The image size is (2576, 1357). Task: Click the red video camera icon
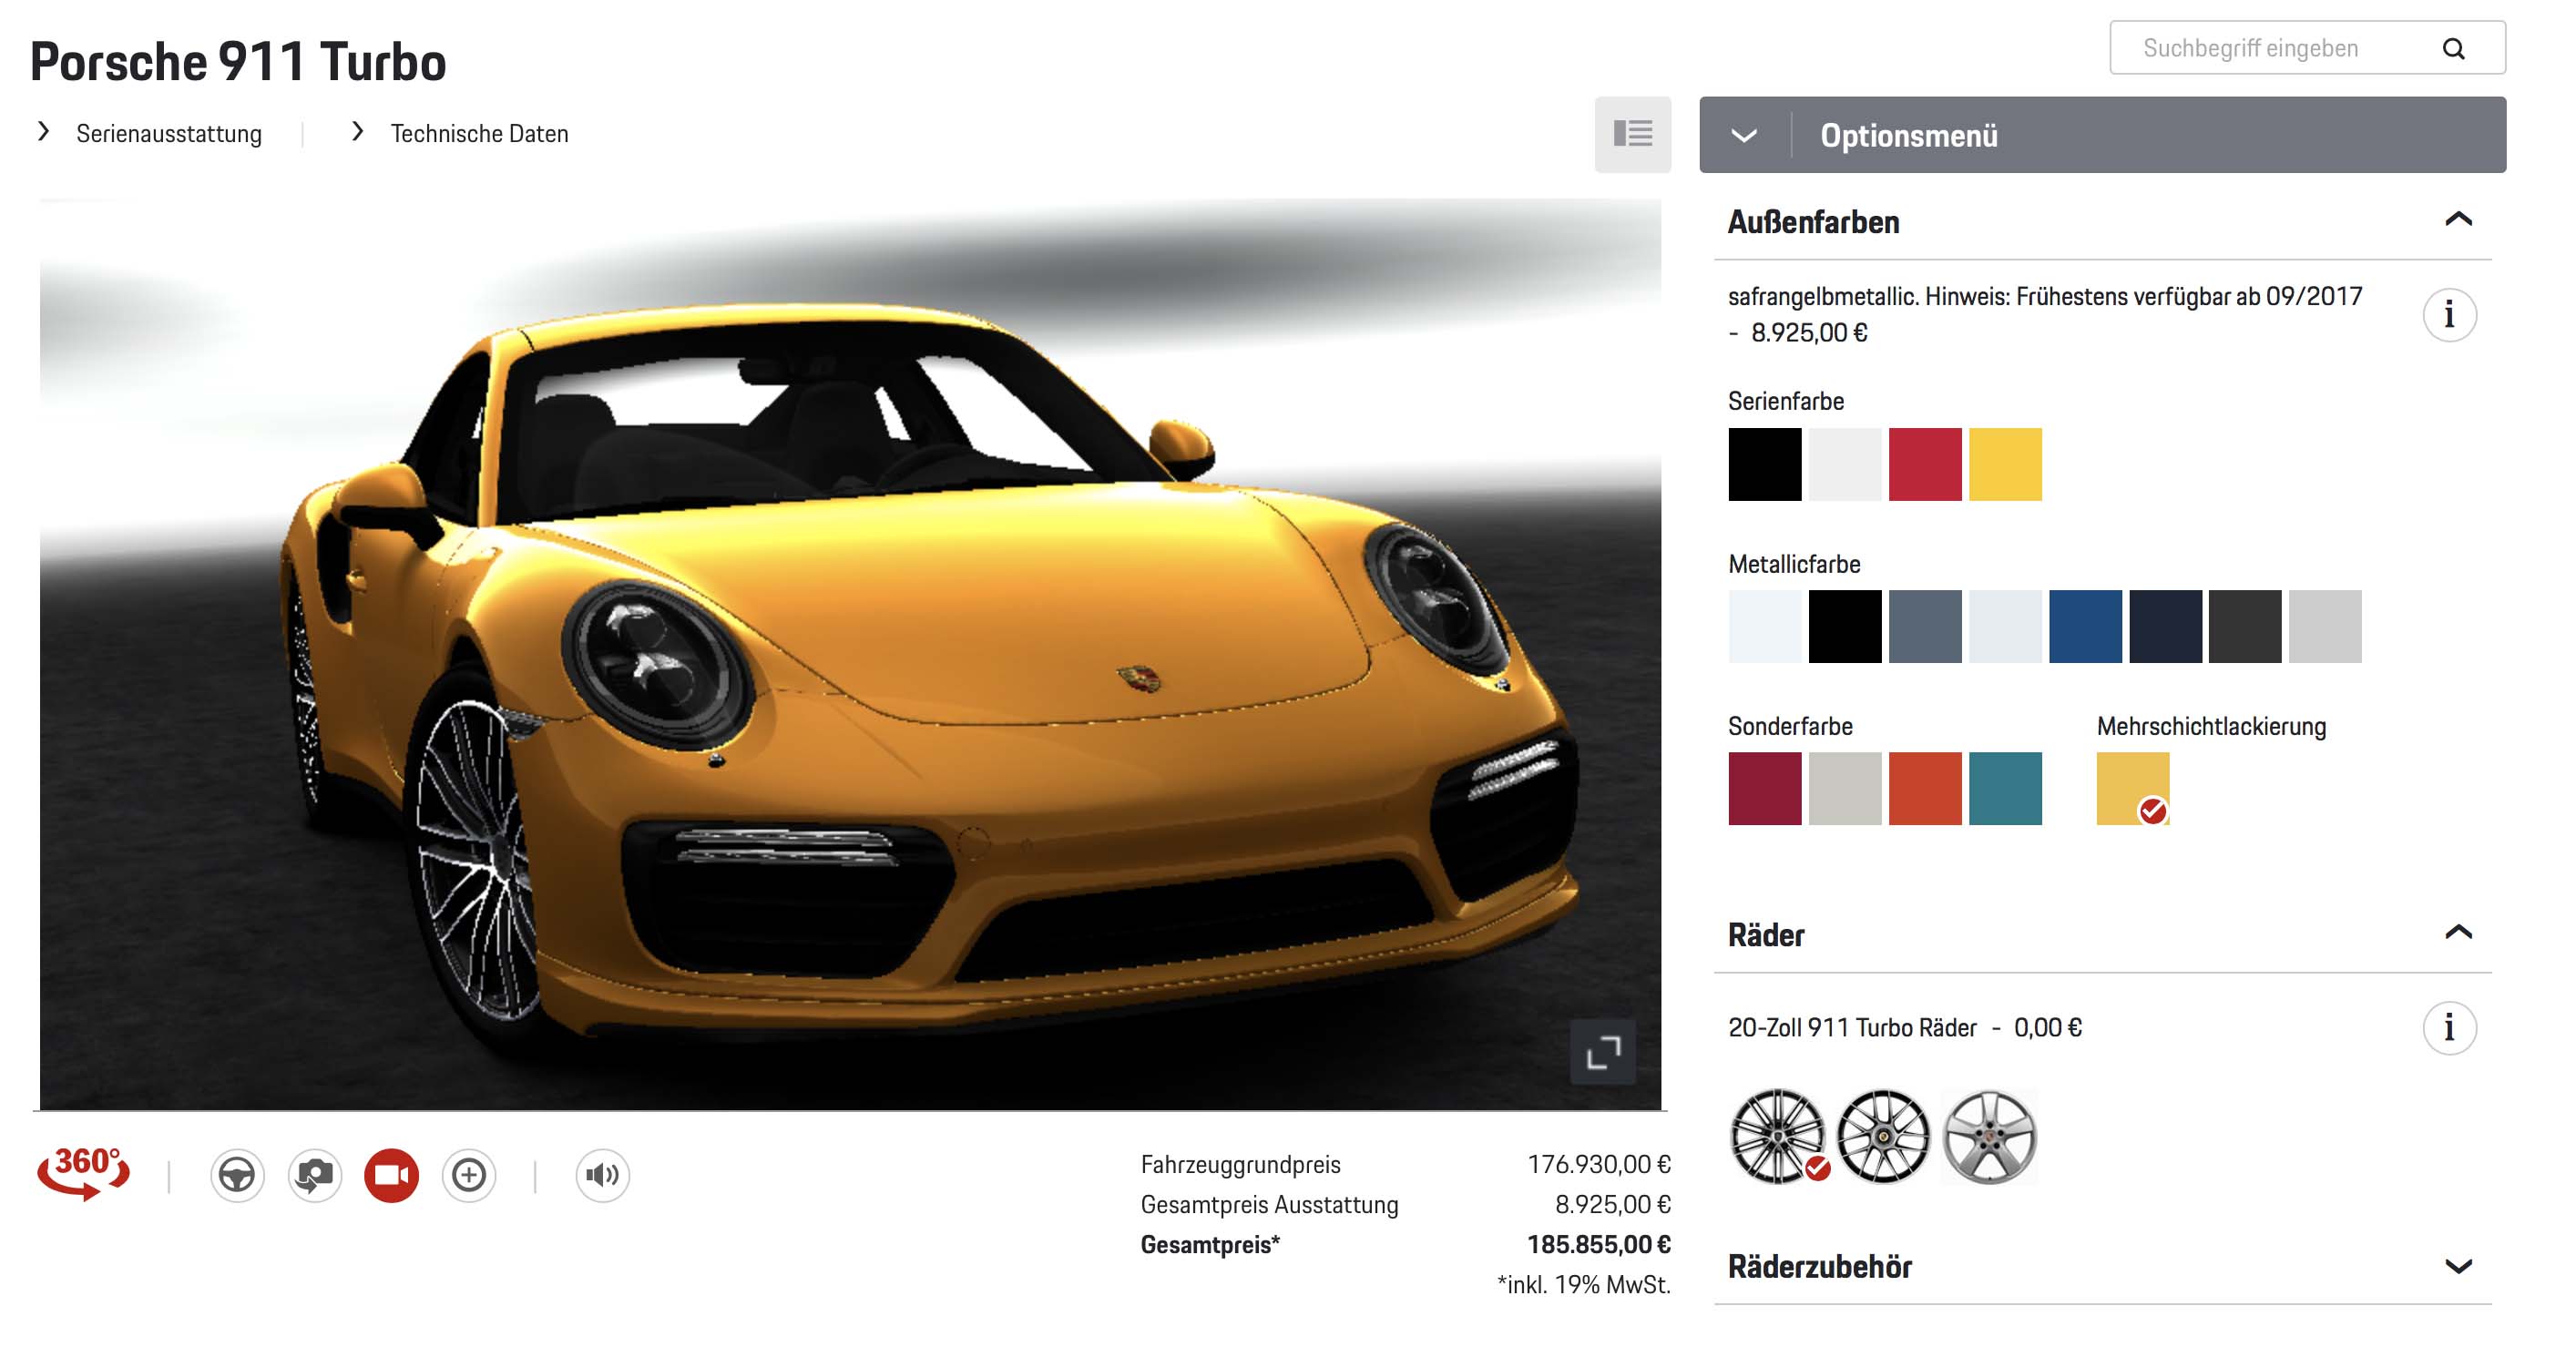click(392, 1175)
